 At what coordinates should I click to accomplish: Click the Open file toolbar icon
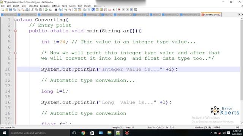(x=6, y=9)
